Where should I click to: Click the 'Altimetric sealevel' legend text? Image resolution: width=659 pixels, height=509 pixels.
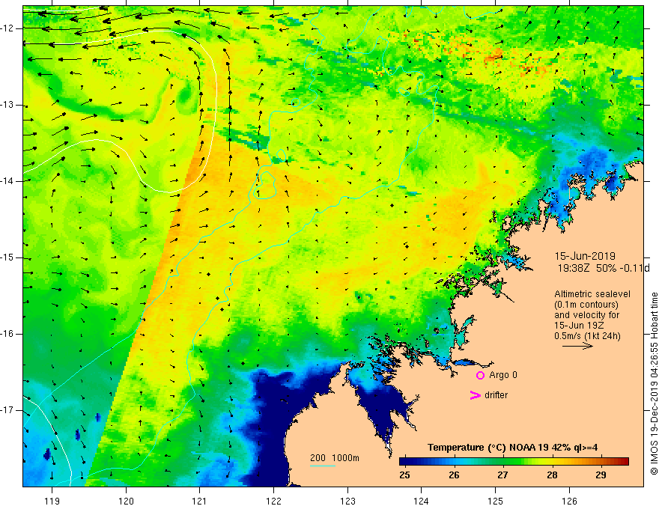click(592, 294)
